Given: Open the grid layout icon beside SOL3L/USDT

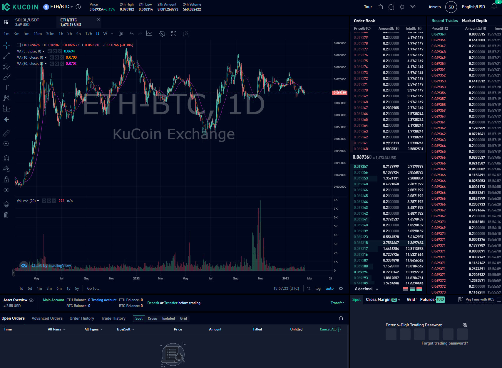Looking at the screenshot, I should pos(6,22).
